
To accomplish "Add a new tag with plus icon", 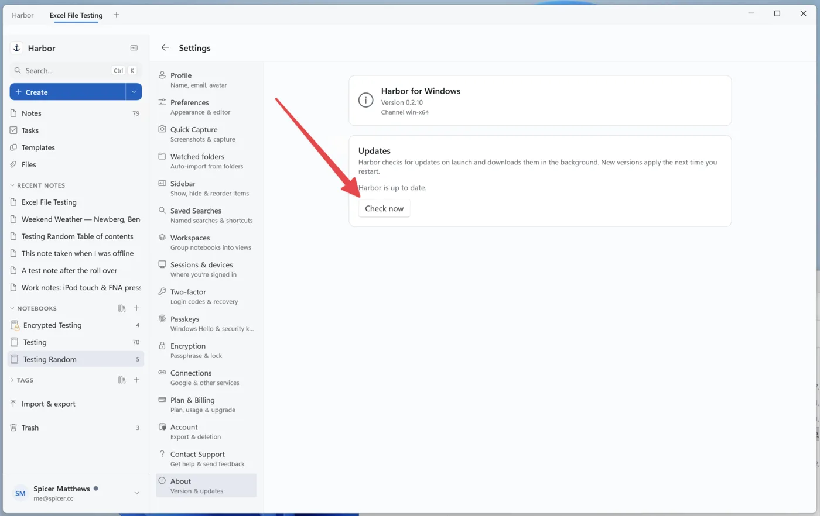I will [136, 380].
